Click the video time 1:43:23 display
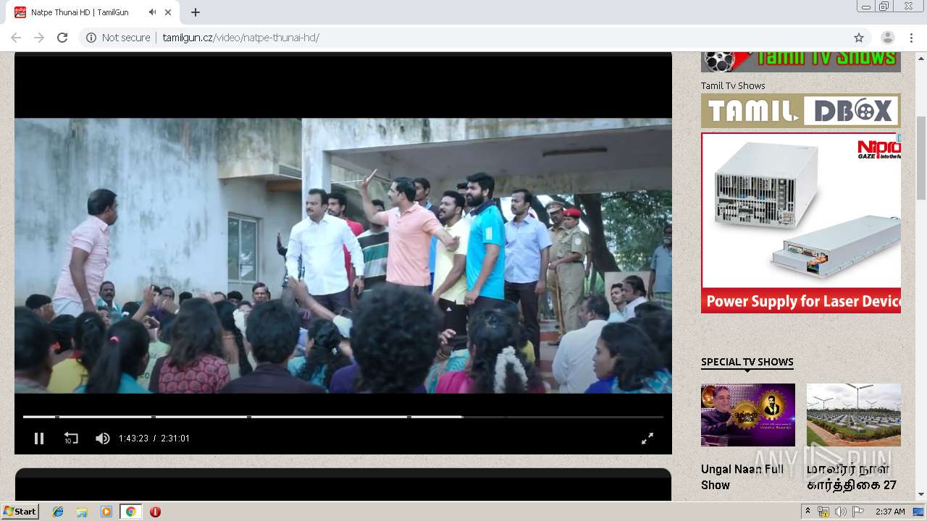927x521 pixels. coord(133,439)
